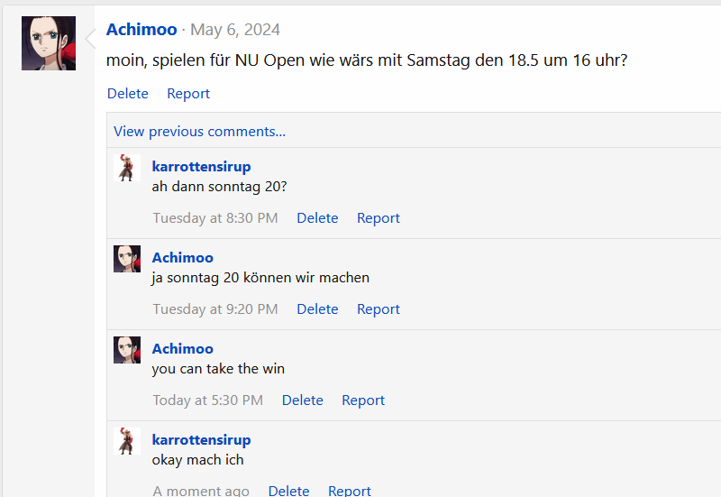The image size is (721, 497).
Task: Click Achimoo's large profile avatar
Action: click(x=49, y=43)
